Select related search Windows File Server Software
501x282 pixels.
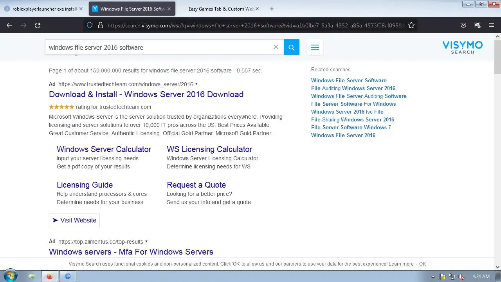[349, 80]
